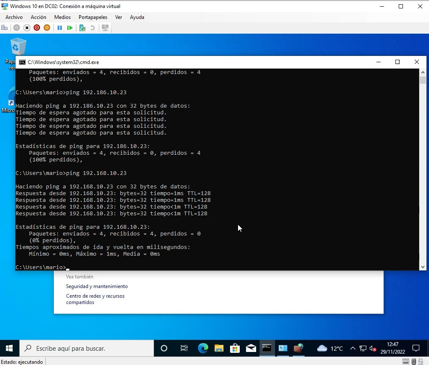
Task: Launch Microsoft Store from the taskbar
Action: (x=235, y=348)
